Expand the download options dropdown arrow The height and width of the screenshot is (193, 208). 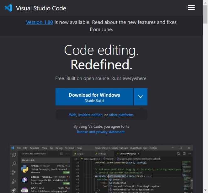pyautogui.click(x=141, y=97)
